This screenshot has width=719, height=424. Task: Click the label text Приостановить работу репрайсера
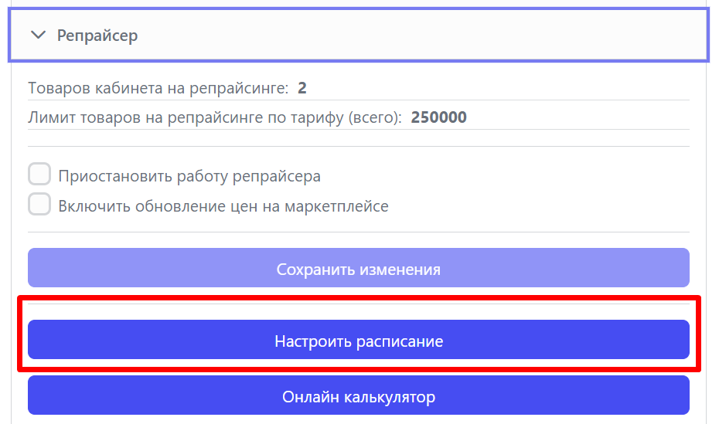click(189, 176)
